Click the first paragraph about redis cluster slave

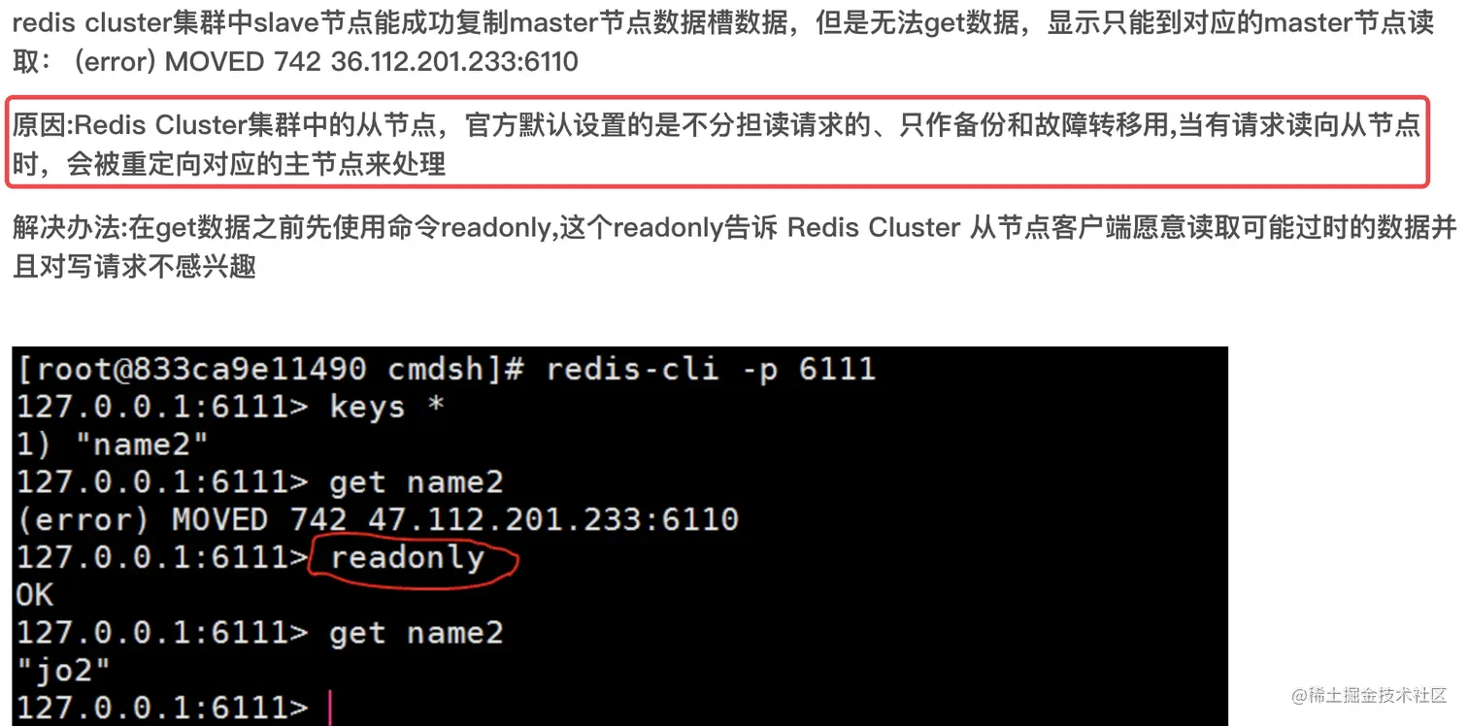click(x=723, y=43)
